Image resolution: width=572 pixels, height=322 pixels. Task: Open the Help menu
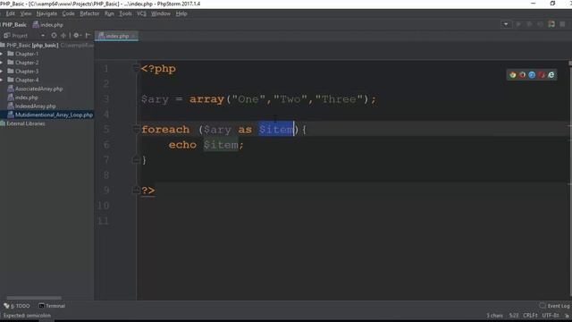click(x=181, y=13)
